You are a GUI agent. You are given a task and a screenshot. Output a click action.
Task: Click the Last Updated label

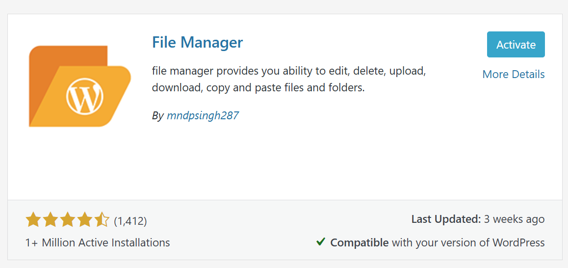point(446,219)
